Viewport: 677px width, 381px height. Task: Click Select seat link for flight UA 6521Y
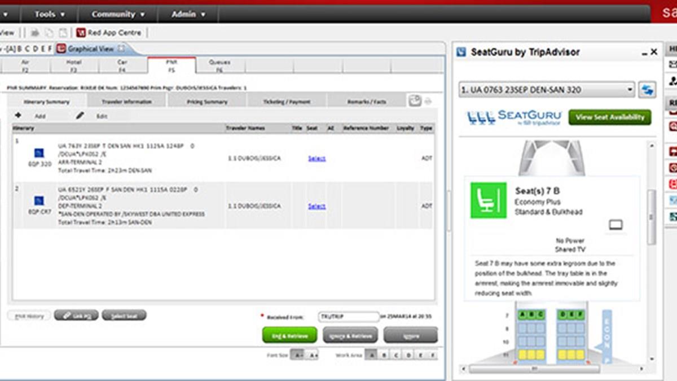point(316,206)
